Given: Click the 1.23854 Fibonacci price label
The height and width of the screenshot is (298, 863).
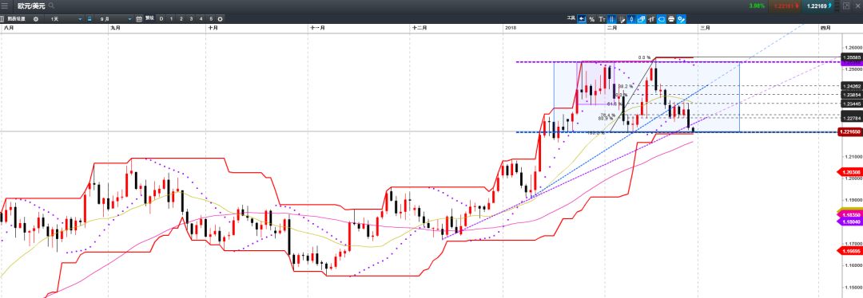Looking at the screenshot, I should tap(851, 94).
